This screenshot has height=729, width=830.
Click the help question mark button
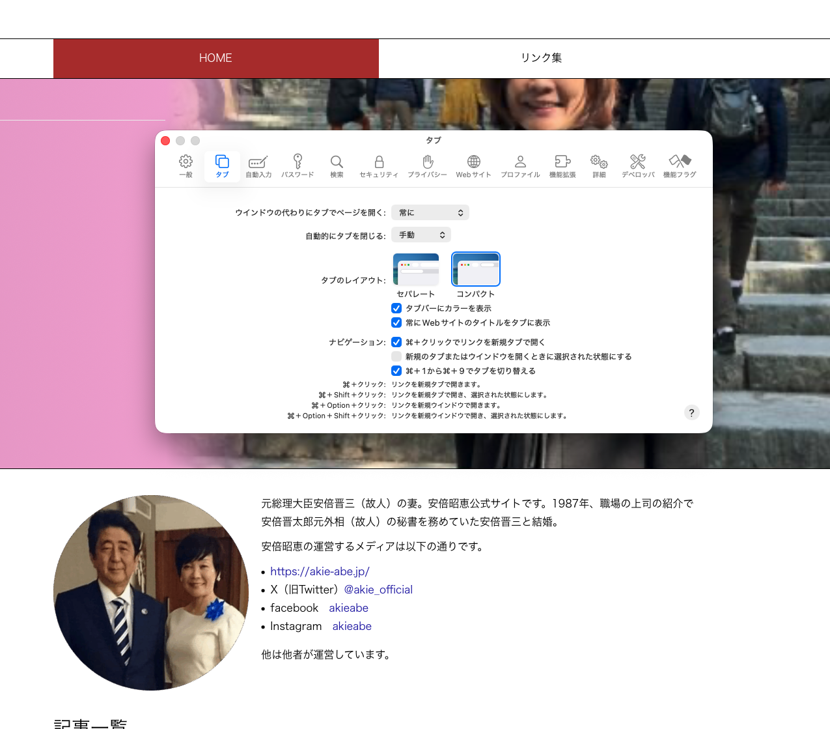(x=691, y=412)
